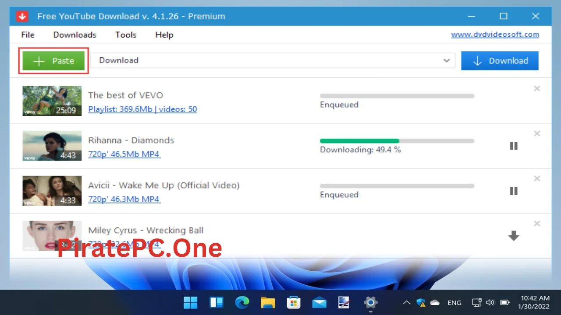Select The best of VEVO title

125,95
